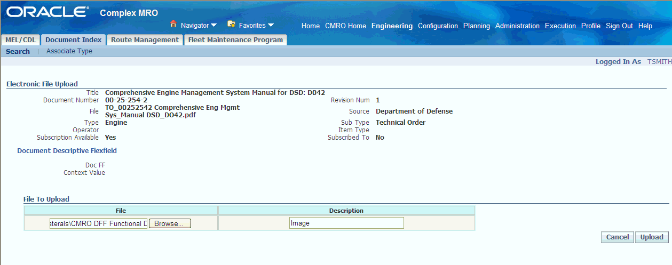Click the Favorites folder star icon

pos(232,25)
